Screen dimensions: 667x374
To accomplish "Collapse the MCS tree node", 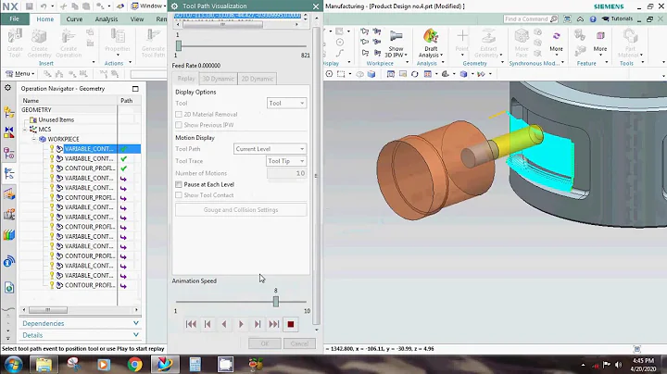I will pos(25,130).
